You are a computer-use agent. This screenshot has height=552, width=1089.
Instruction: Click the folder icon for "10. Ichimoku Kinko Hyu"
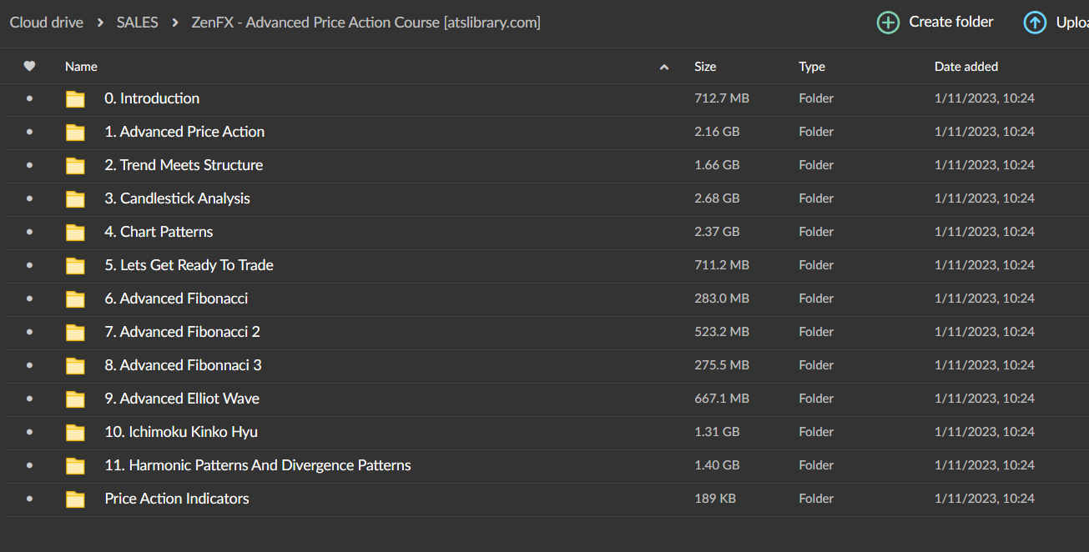coord(75,432)
